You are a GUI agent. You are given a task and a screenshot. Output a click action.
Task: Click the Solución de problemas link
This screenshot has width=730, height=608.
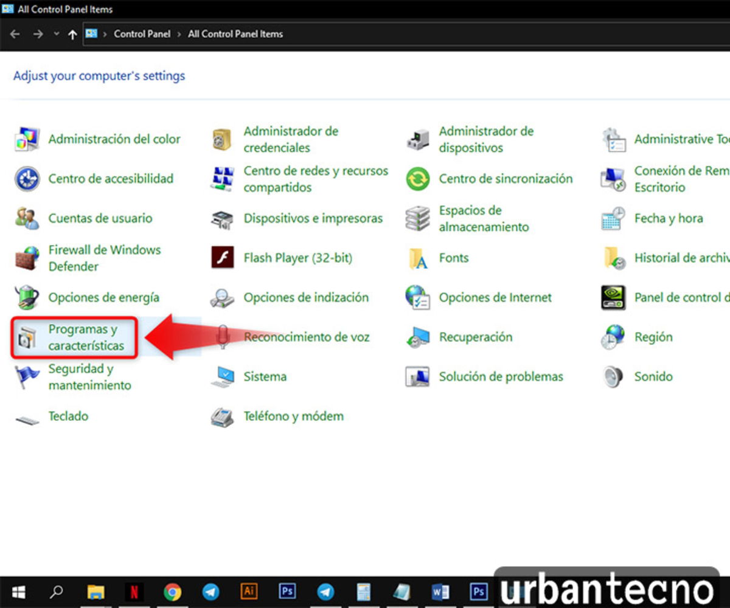(x=501, y=376)
